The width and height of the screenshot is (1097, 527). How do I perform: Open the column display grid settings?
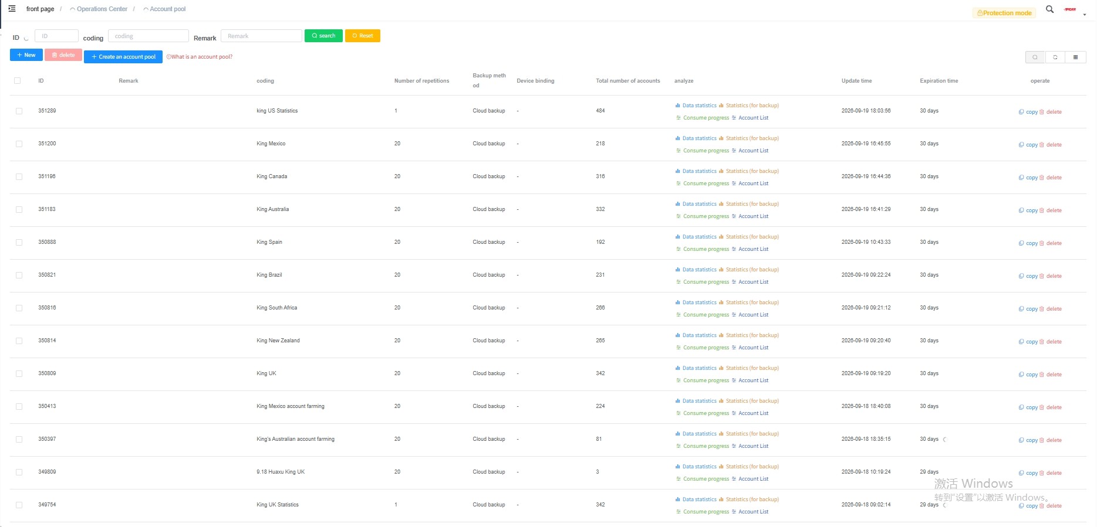1075,57
